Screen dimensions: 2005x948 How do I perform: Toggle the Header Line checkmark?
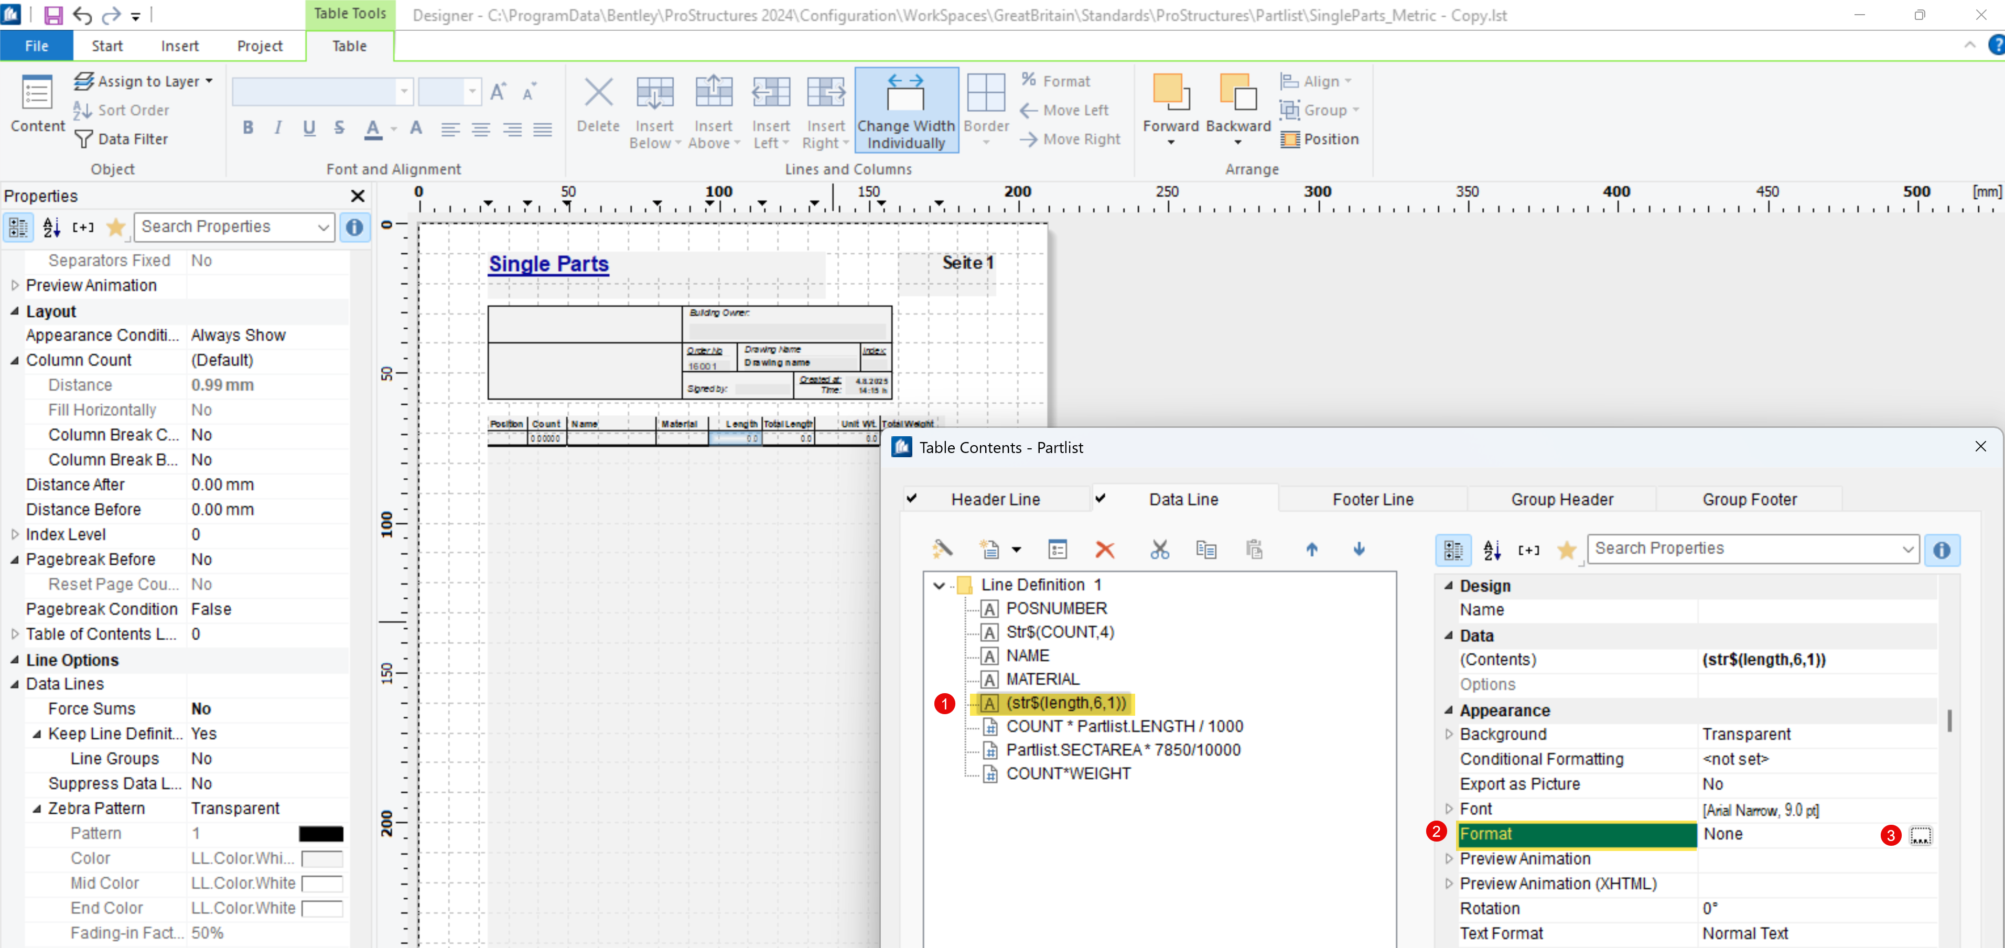coord(911,499)
